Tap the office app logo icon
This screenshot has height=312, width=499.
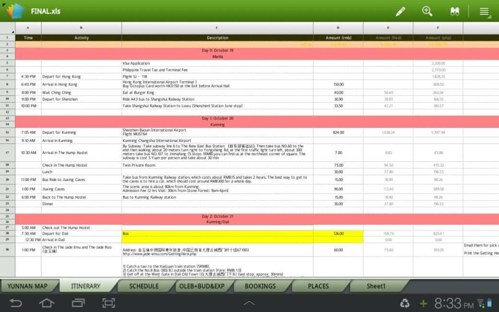15,11
